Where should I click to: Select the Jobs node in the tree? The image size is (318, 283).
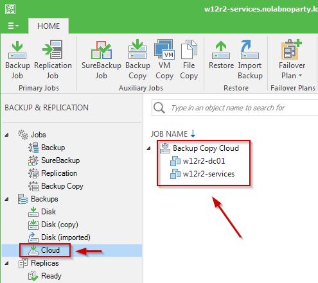pos(39,135)
